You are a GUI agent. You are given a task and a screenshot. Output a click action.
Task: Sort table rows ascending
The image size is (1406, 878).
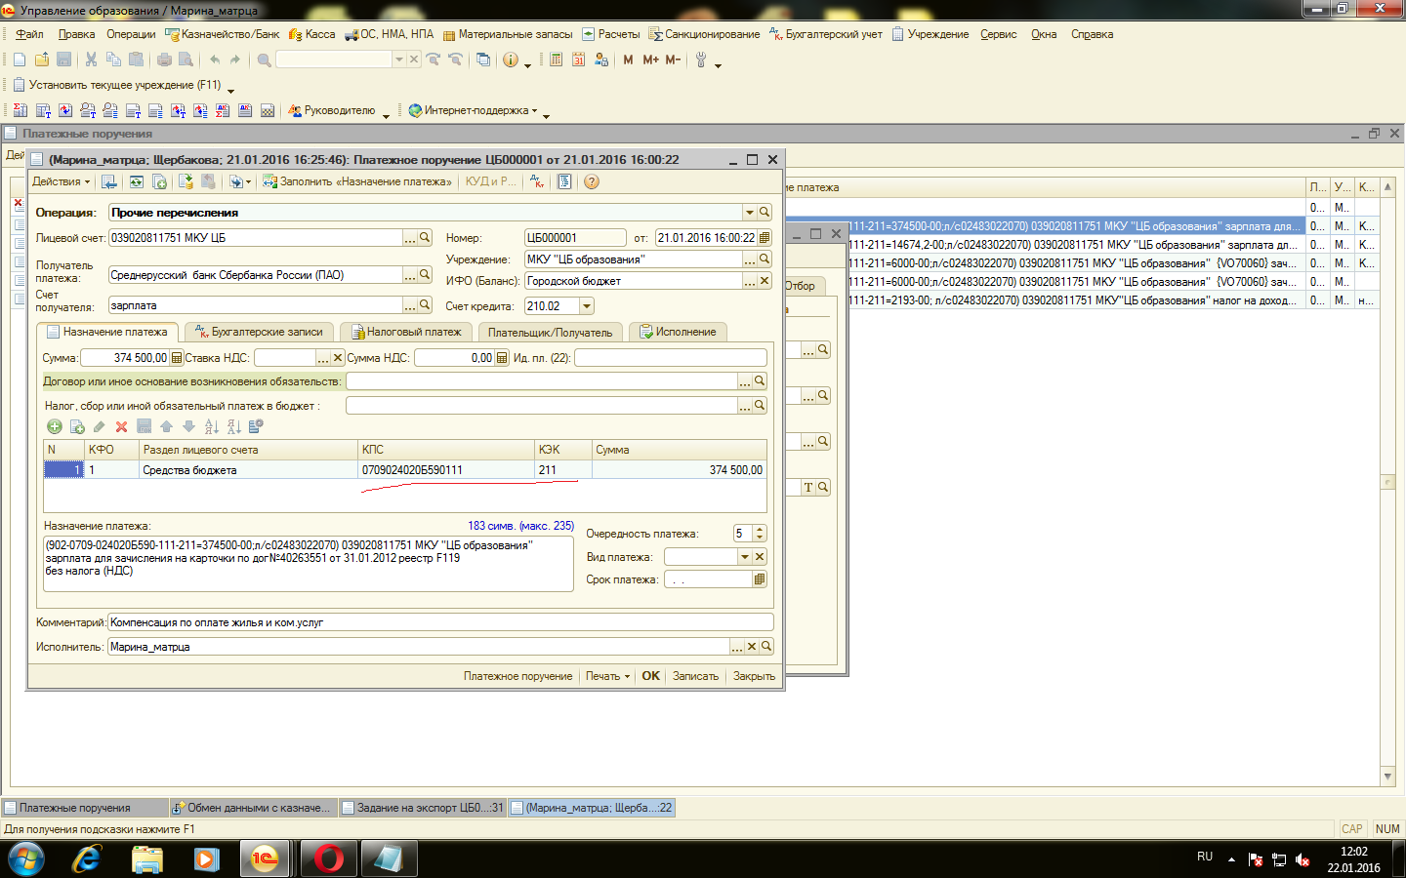(211, 426)
